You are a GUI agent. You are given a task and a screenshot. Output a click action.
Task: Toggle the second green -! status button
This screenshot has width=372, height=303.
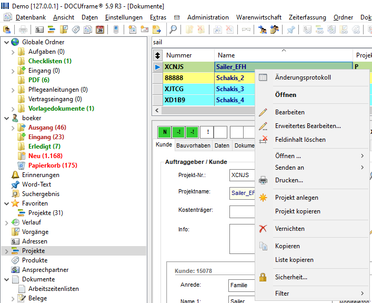(x=193, y=132)
